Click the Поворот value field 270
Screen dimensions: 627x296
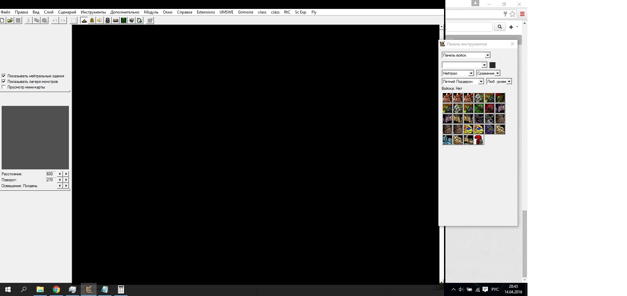coord(51,180)
